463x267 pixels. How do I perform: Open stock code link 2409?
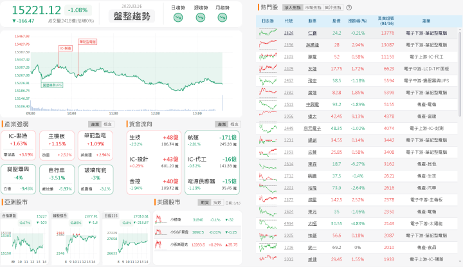[x=289, y=69]
